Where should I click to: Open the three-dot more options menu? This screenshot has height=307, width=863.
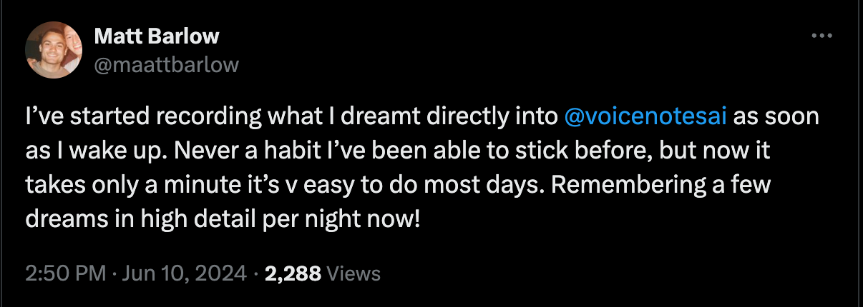pos(821,36)
